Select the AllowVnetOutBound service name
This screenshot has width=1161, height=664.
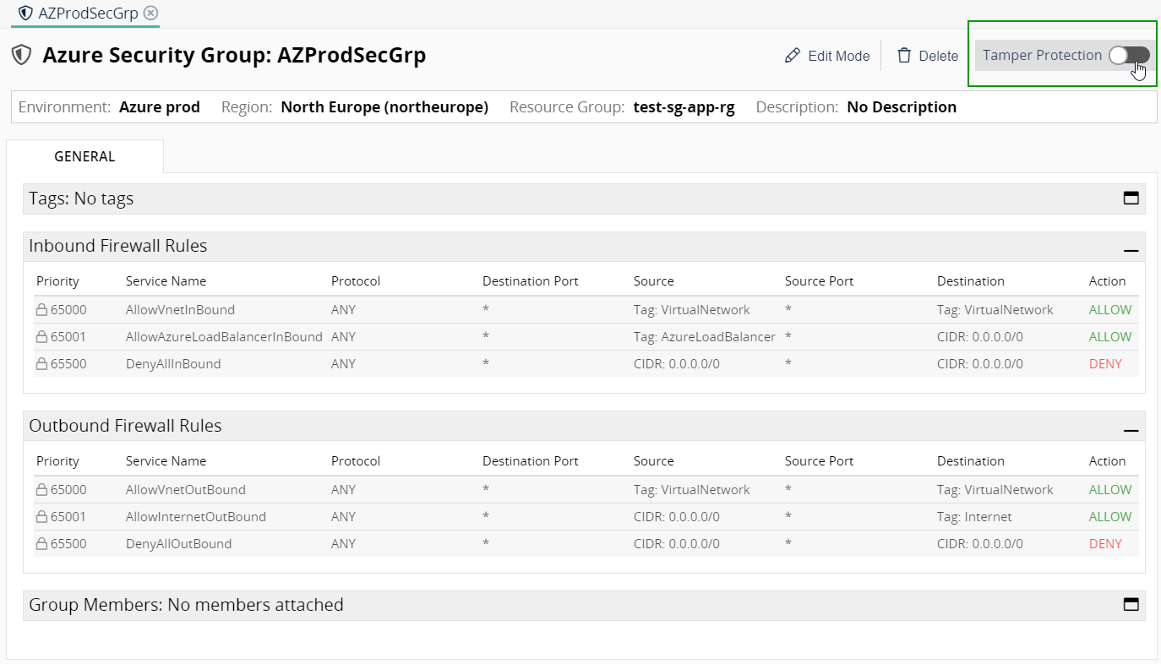point(186,490)
